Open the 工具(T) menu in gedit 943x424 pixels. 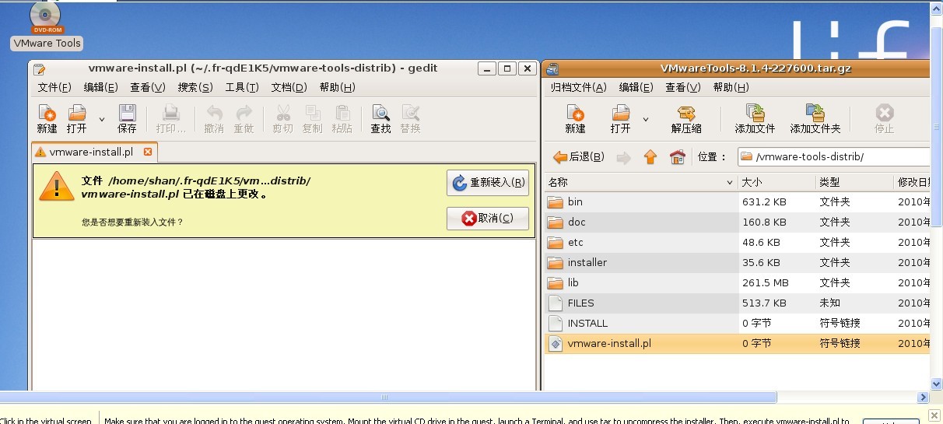[242, 87]
